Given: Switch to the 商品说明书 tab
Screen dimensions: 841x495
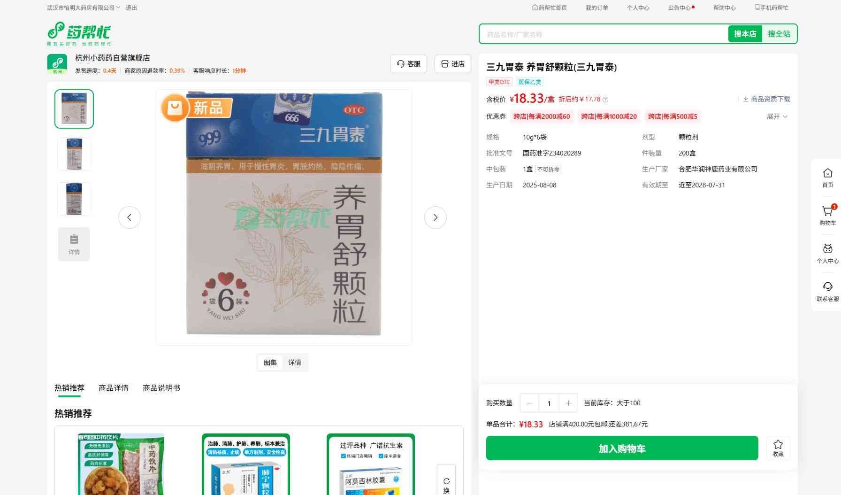Looking at the screenshot, I should pyautogui.click(x=161, y=388).
